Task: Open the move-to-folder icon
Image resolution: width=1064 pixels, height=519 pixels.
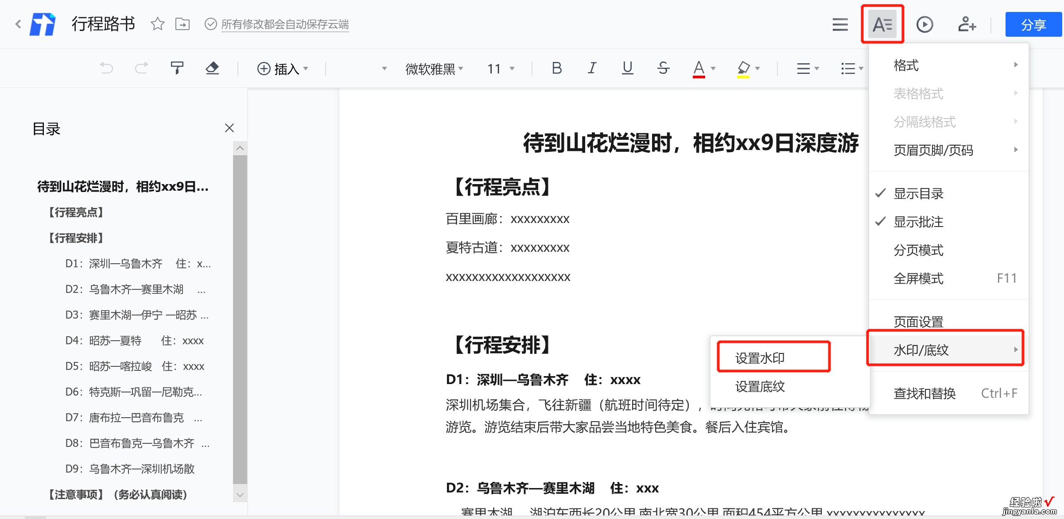Action: [183, 24]
